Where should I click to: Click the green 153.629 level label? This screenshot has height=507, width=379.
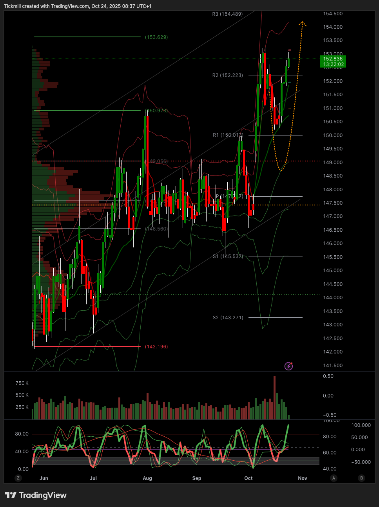[x=156, y=37]
